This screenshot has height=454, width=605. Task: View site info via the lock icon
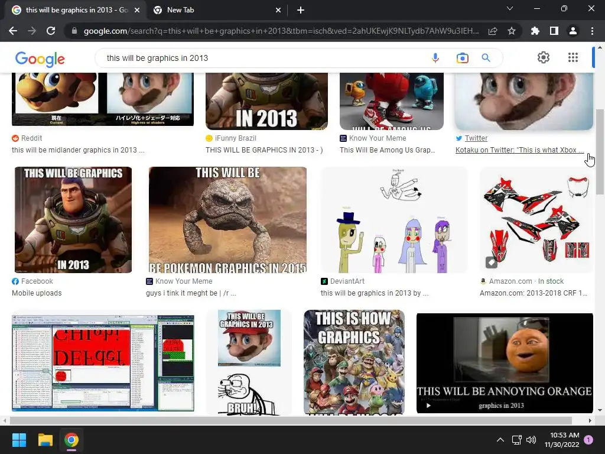74,31
